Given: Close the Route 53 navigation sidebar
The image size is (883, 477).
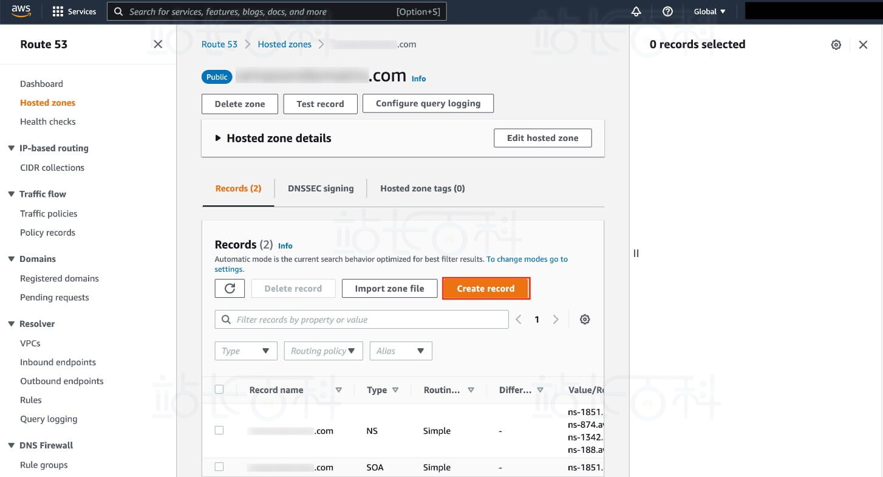Looking at the screenshot, I should 158,44.
